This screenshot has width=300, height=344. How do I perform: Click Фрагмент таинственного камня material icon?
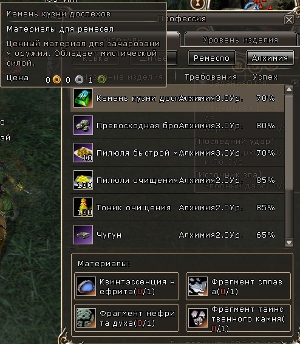198,318
